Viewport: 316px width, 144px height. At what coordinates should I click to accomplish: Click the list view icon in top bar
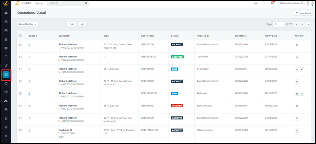(x=256, y=3)
